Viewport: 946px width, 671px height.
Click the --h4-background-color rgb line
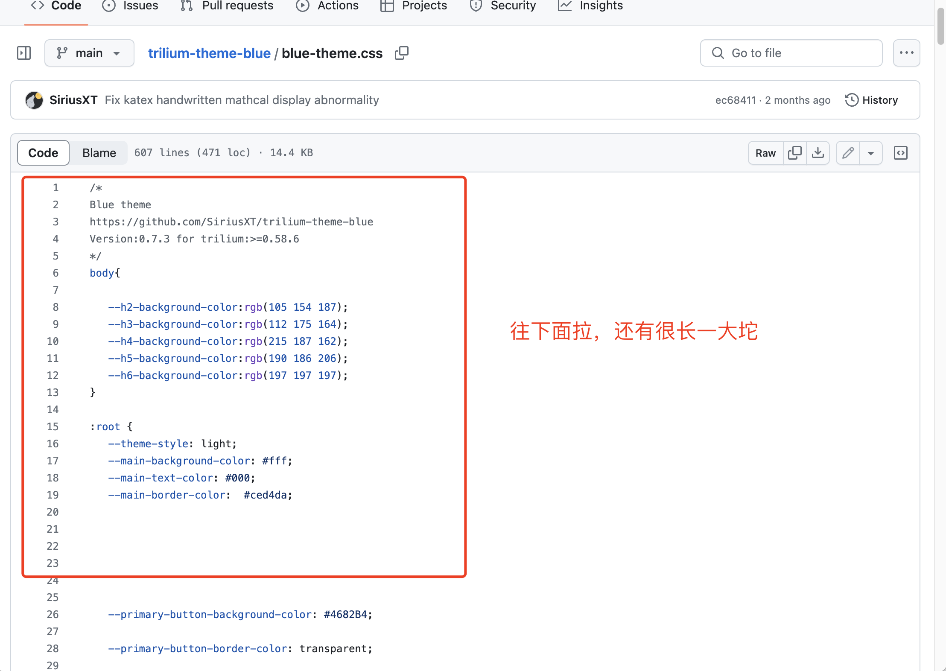click(x=228, y=341)
